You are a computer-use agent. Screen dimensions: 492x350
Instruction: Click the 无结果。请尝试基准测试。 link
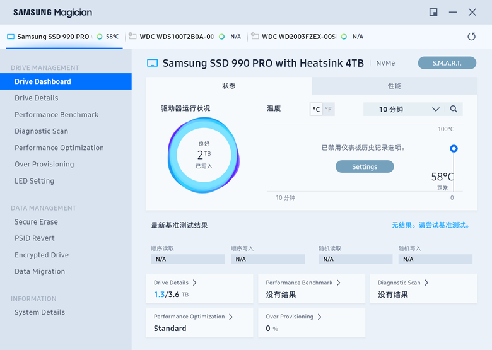click(x=431, y=225)
